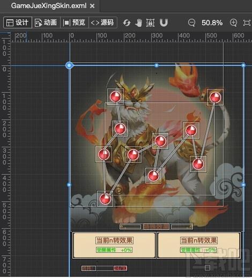The height and width of the screenshot is (278, 252).
Task: Select the red button at bottom left
Action: coord(120,268)
